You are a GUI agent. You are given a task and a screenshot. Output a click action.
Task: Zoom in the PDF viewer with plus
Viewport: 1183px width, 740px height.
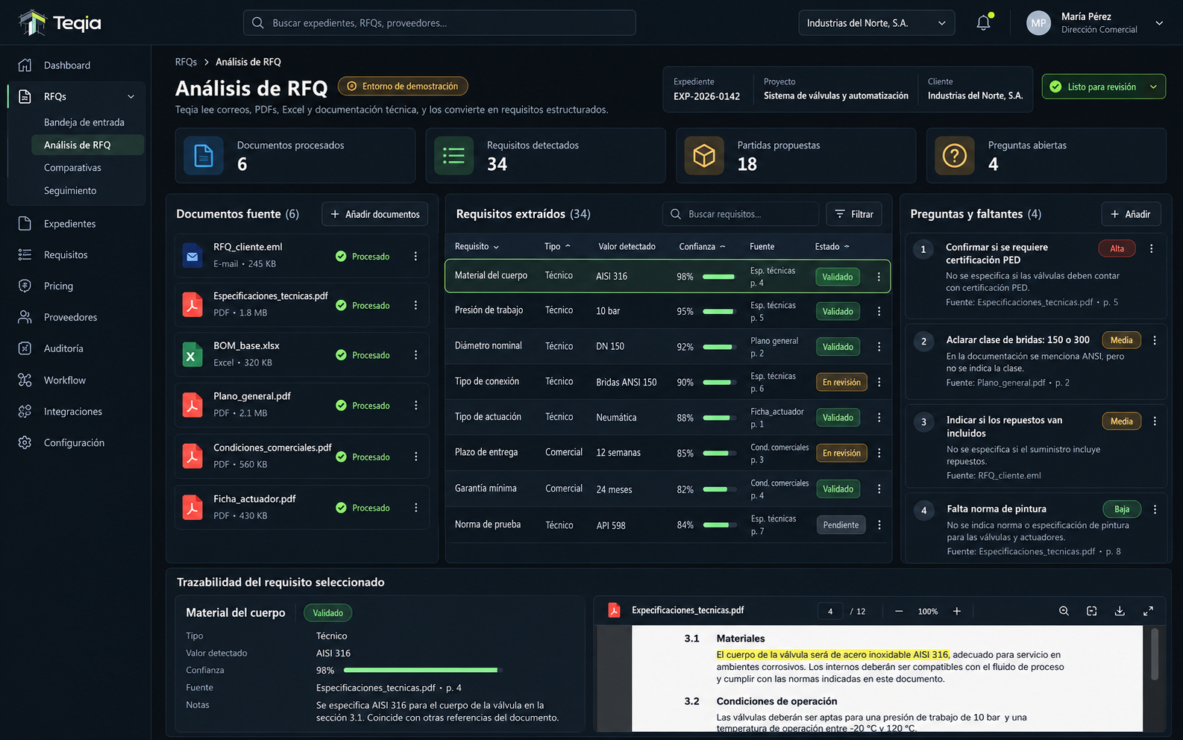957,611
